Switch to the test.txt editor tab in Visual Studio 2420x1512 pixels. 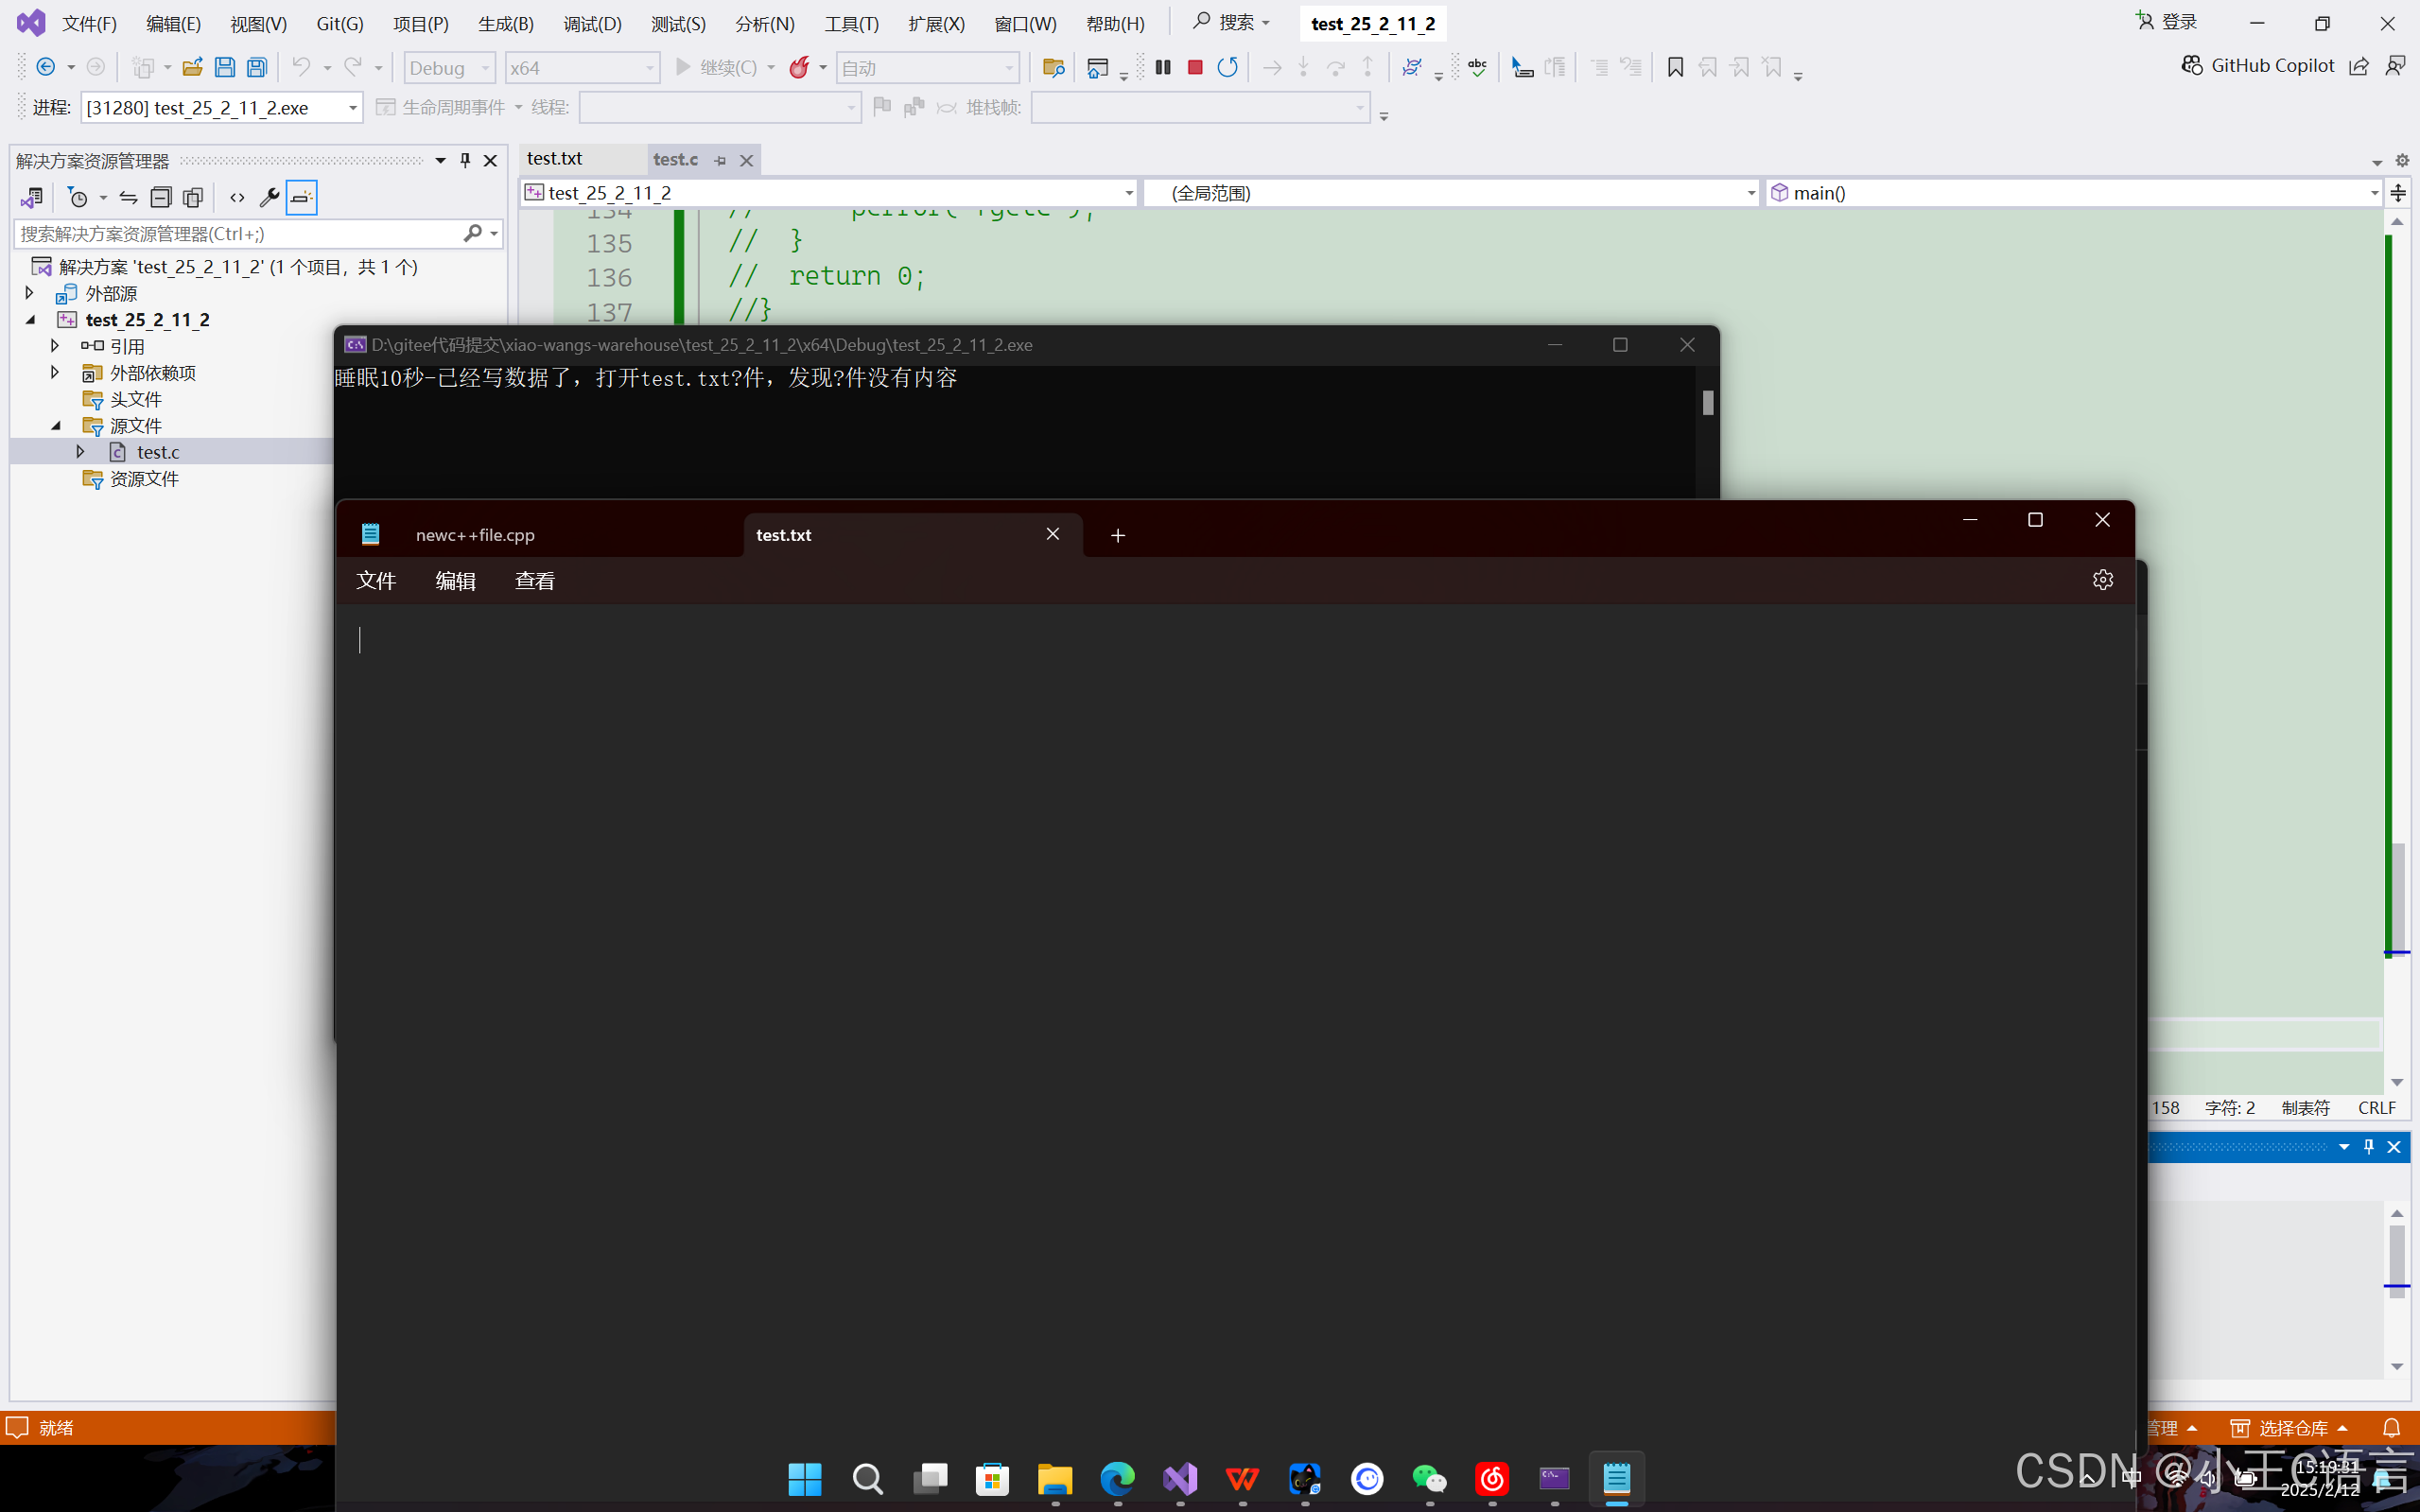(x=555, y=159)
